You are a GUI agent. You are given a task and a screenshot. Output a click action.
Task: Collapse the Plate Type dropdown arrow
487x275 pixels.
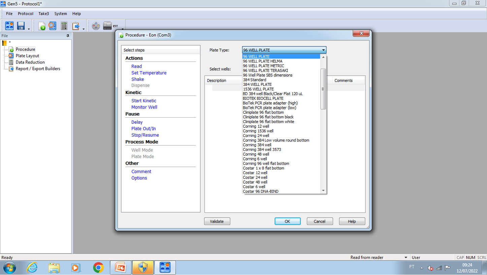tap(323, 50)
